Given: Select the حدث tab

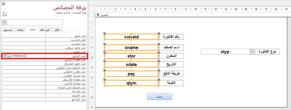Looking at the screenshot, I should click(x=33, y=30).
